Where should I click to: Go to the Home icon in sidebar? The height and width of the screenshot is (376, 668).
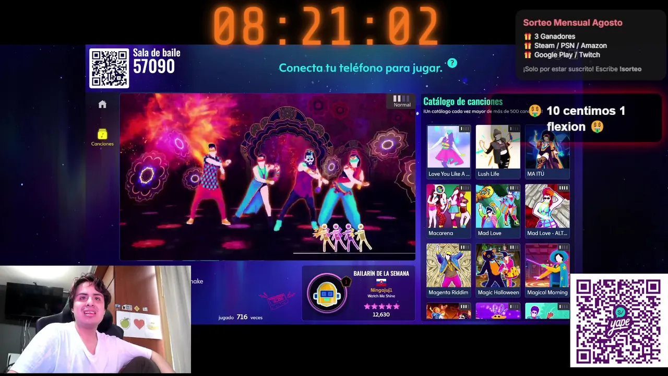[102, 104]
